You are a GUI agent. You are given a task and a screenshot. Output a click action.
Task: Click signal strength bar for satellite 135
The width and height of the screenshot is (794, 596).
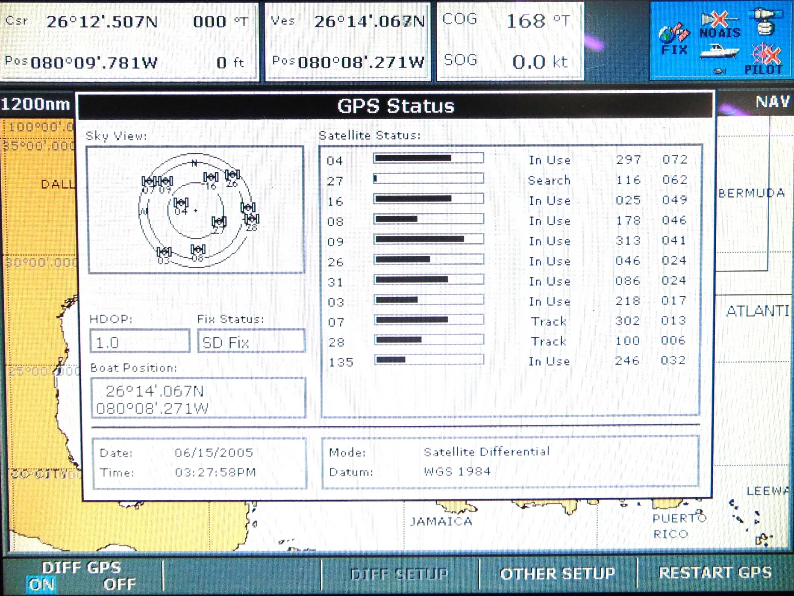(429, 360)
